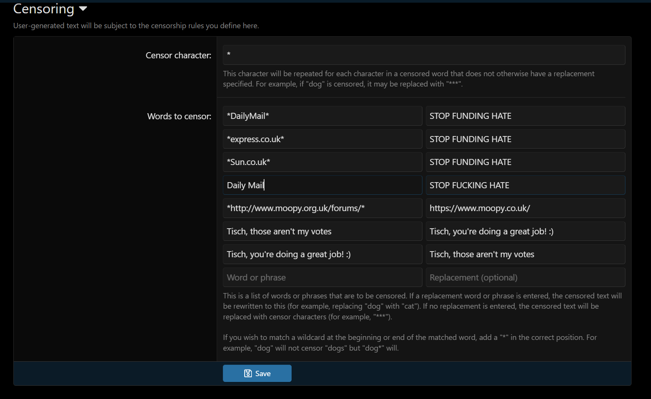Image resolution: width=651 pixels, height=399 pixels.
Task: Edit the replacement field beside *Sun.co.uk*
Action: tap(525, 162)
